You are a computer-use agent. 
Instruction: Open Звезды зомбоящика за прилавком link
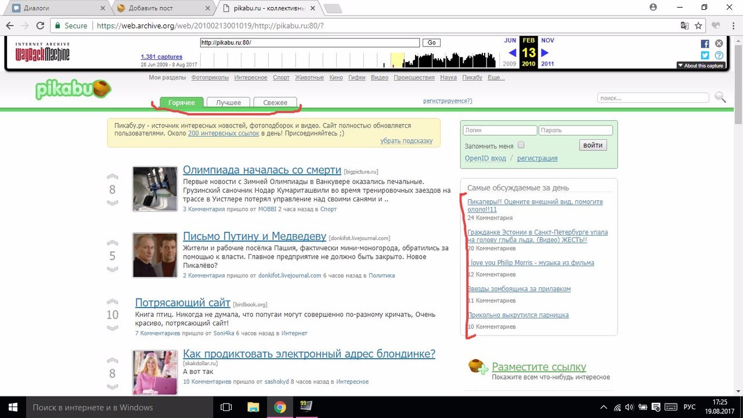[519, 289]
